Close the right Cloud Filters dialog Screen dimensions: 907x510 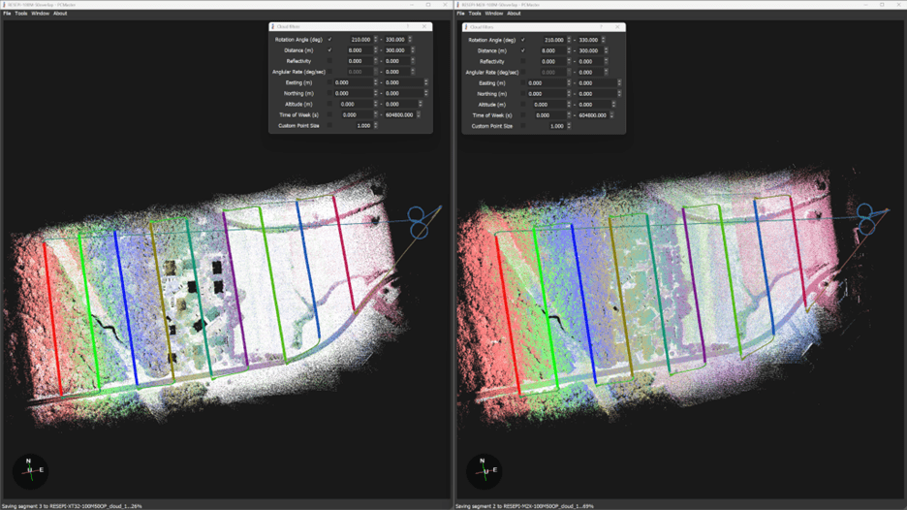pyautogui.click(x=617, y=27)
